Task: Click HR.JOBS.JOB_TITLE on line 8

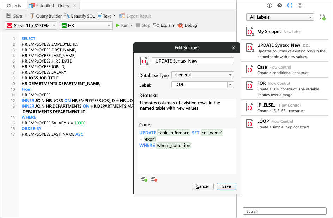Action: tap(40, 78)
